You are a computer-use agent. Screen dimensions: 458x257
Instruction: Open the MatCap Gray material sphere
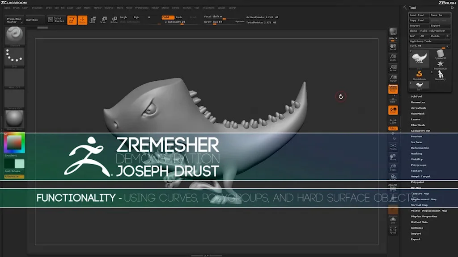coord(14,119)
